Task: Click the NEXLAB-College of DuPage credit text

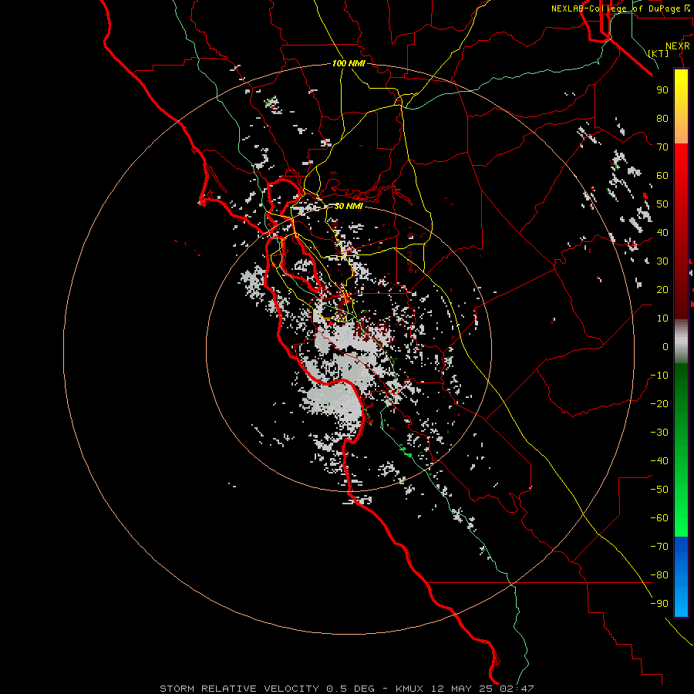Action: point(620,8)
